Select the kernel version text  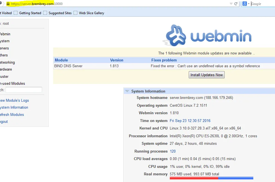(205, 128)
